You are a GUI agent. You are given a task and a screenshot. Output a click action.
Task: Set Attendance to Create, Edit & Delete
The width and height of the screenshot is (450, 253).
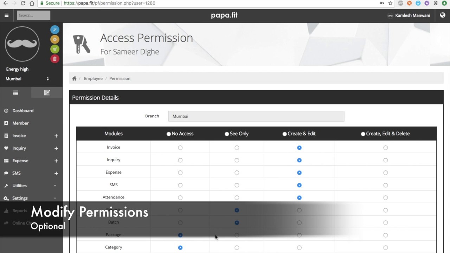coord(385,197)
